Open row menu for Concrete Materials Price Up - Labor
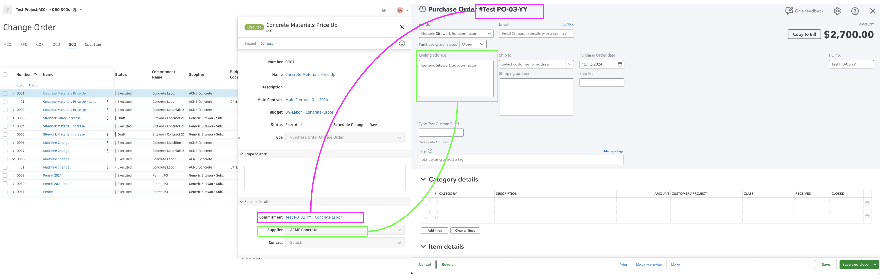Viewport: 880px width, 280px height. (x=107, y=102)
